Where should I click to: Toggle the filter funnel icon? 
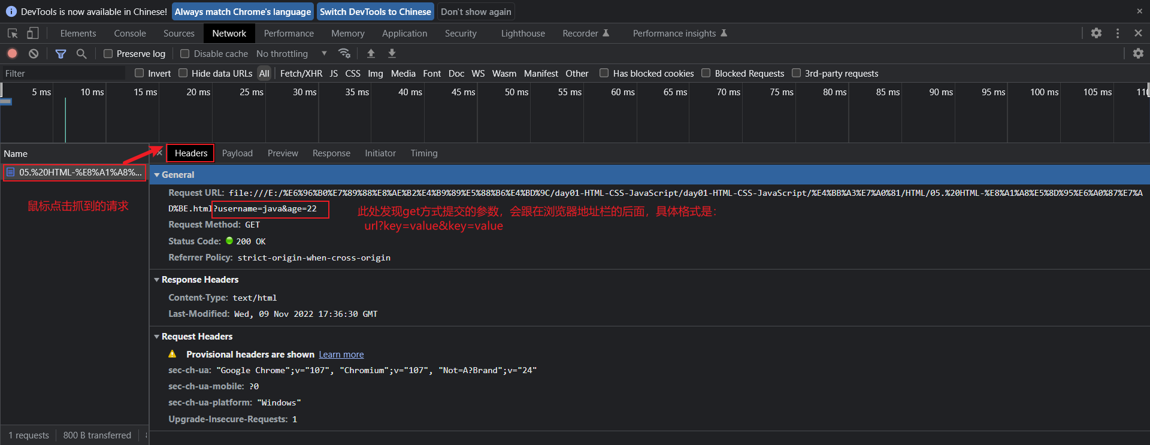(60, 54)
